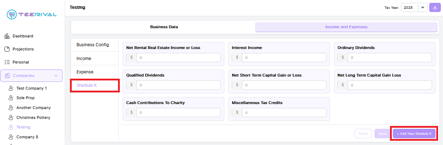Click Add New Shedule K button
443x145 pixels.
(414, 134)
